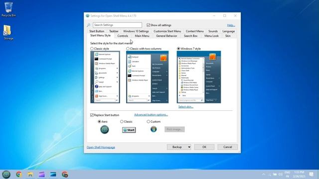Open the Start orb on the taskbar

pyautogui.click(x=6, y=175)
